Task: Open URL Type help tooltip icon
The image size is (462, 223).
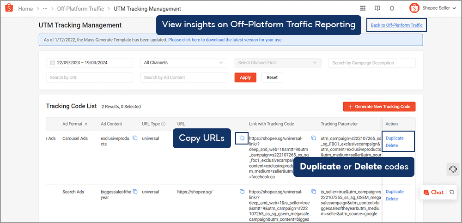Action: click(x=163, y=124)
